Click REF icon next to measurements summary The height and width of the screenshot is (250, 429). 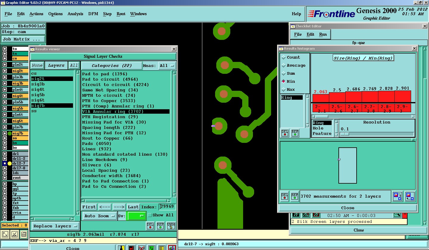tap(295, 196)
